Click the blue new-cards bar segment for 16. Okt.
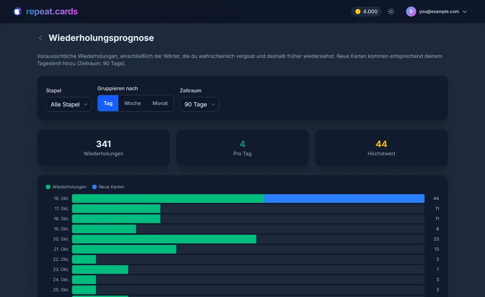The height and width of the screenshot is (297, 485). tap(344, 198)
